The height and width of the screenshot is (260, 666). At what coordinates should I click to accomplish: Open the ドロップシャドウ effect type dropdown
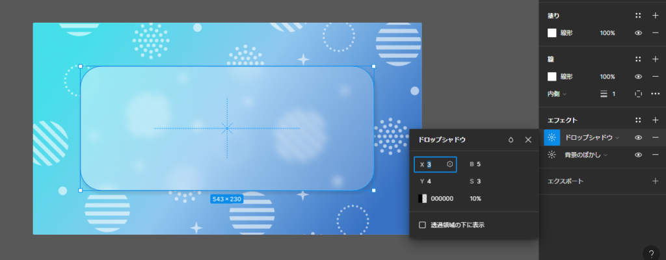pyautogui.click(x=592, y=137)
